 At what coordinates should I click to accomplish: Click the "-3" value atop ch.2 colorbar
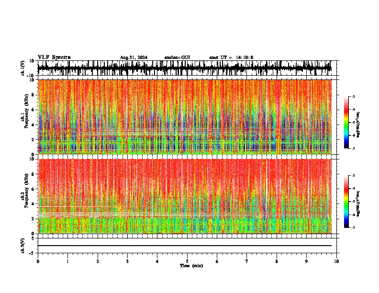353,176
